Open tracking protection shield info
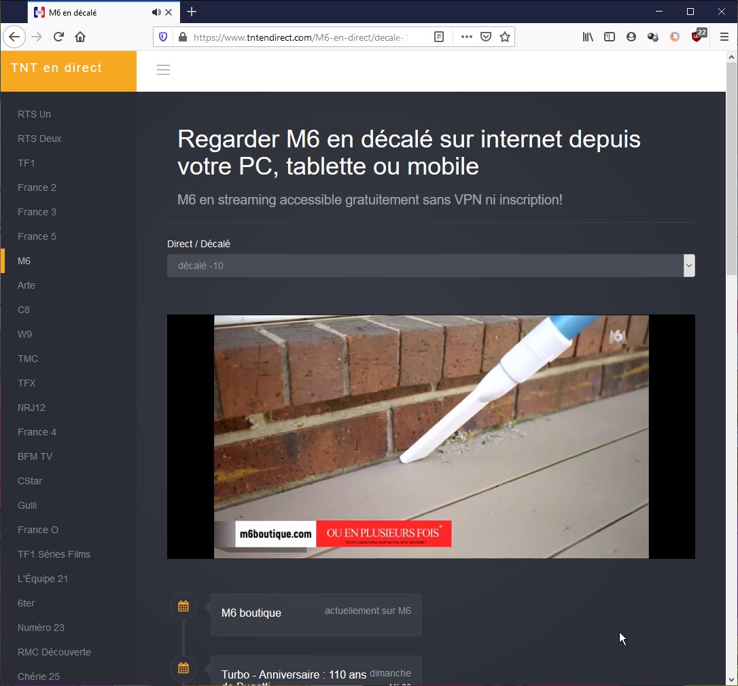Viewport: 738px width, 686px height. [163, 37]
